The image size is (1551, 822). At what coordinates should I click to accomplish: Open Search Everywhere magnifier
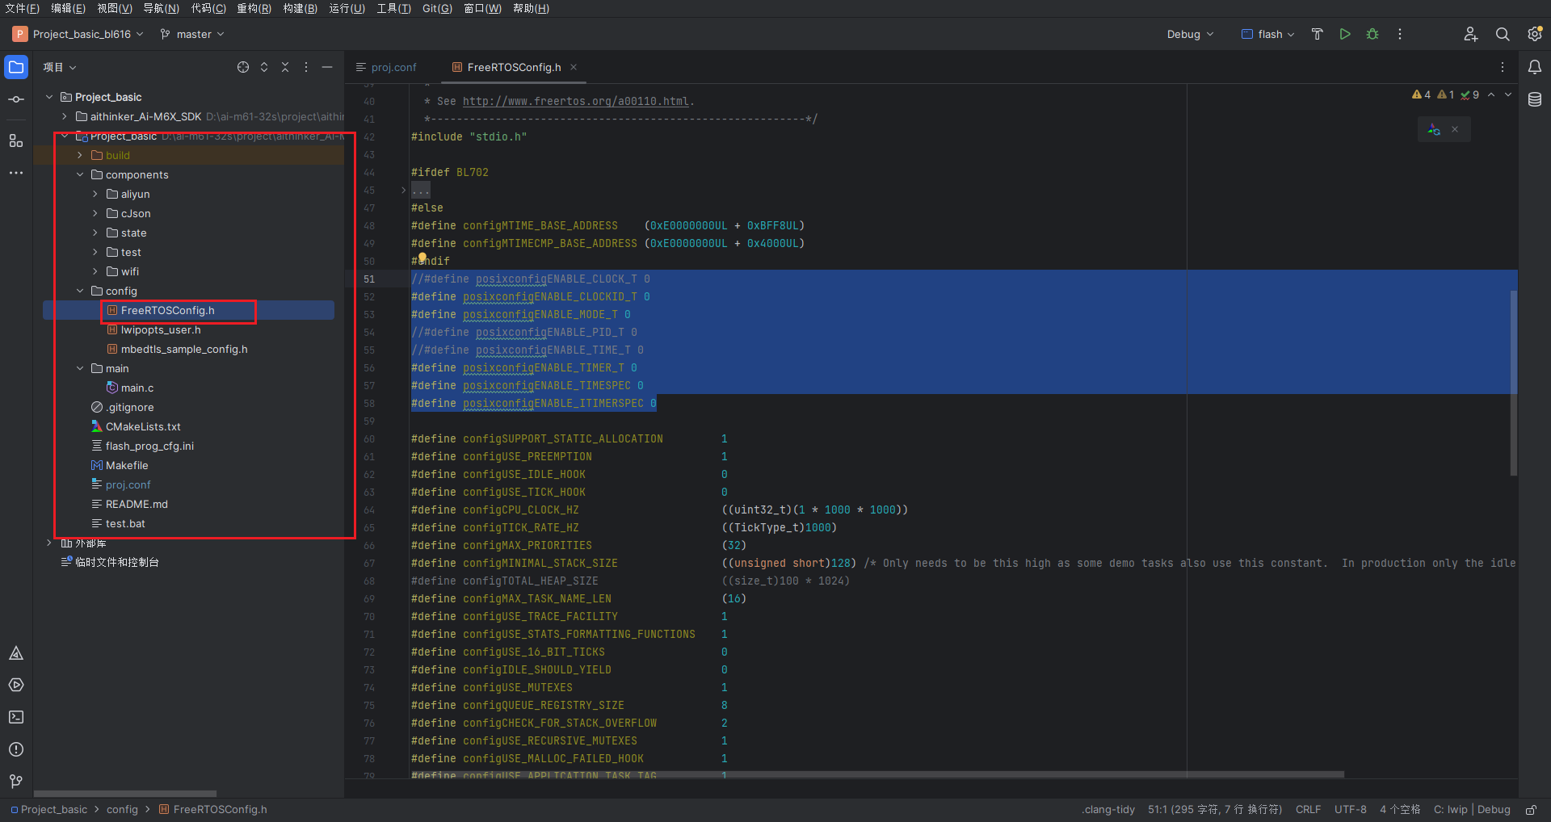pyautogui.click(x=1503, y=34)
